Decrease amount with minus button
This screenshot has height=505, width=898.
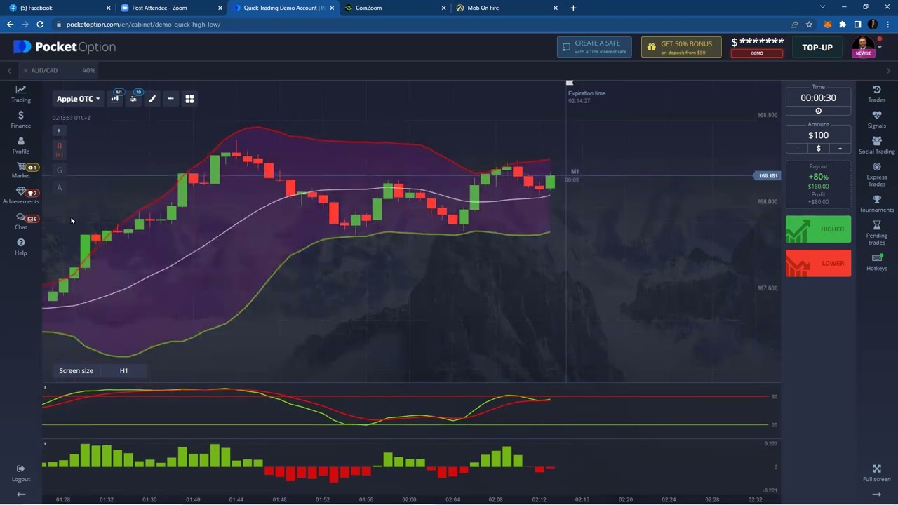point(796,148)
